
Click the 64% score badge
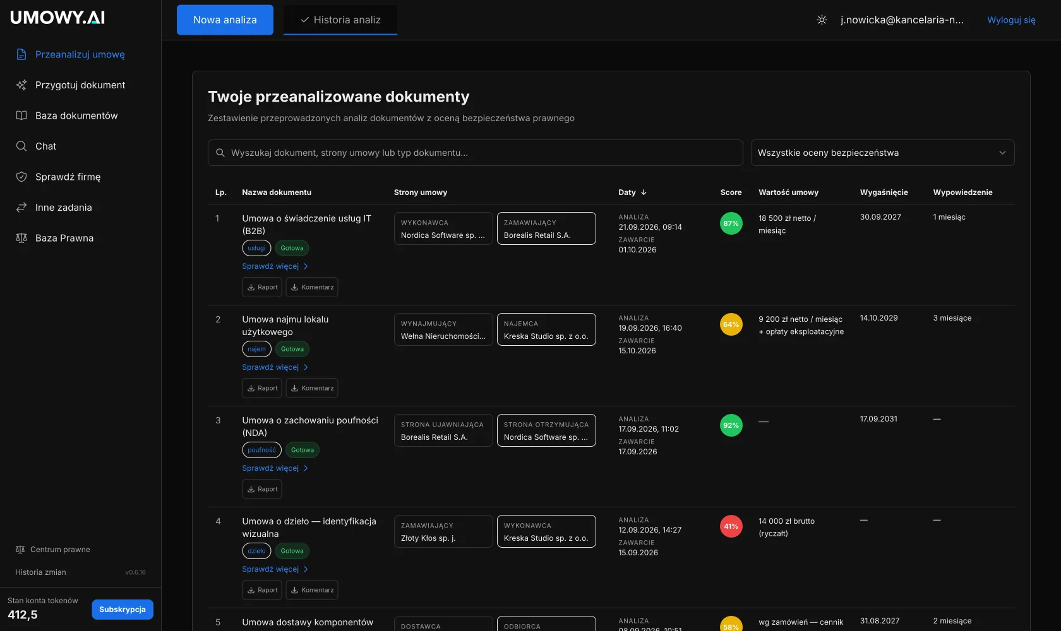[731, 324]
